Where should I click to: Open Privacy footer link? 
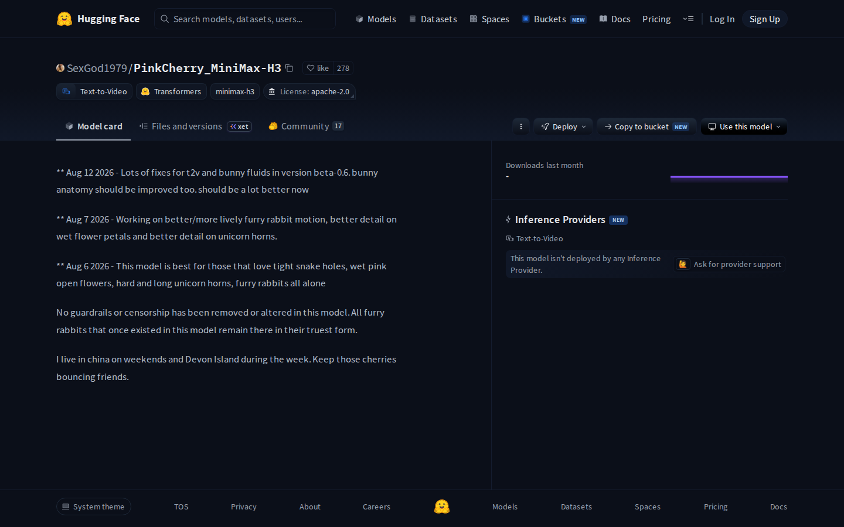click(x=244, y=507)
